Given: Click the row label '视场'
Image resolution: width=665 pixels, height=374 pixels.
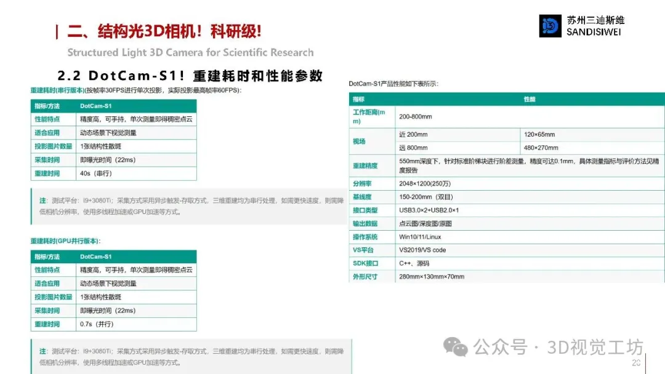Looking at the screenshot, I should 359,141.
